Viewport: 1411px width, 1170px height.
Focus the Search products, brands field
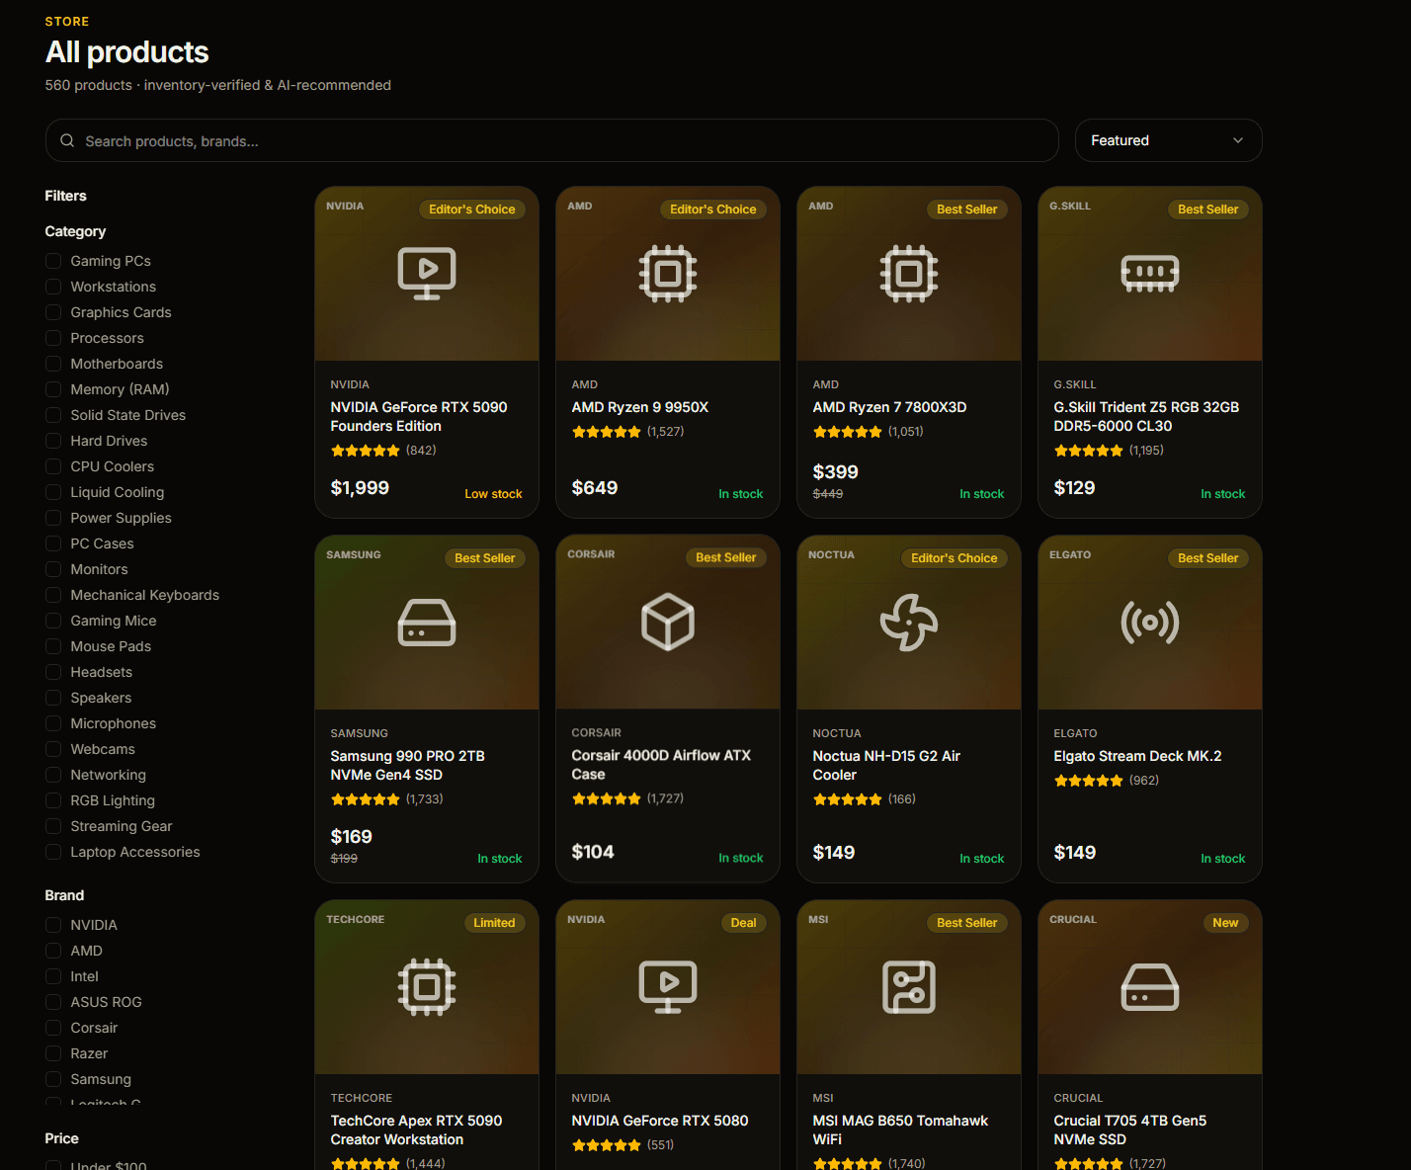pos(551,140)
